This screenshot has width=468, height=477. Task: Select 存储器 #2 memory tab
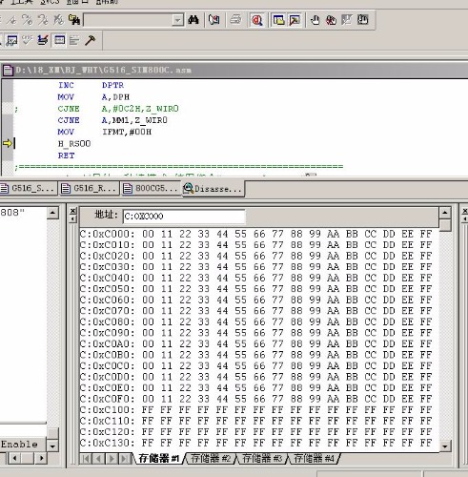click(x=211, y=458)
